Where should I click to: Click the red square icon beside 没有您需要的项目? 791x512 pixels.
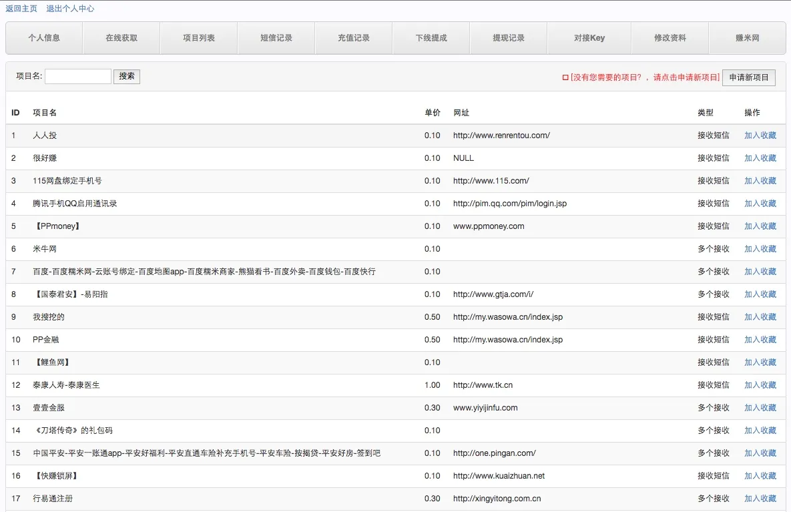click(x=565, y=77)
